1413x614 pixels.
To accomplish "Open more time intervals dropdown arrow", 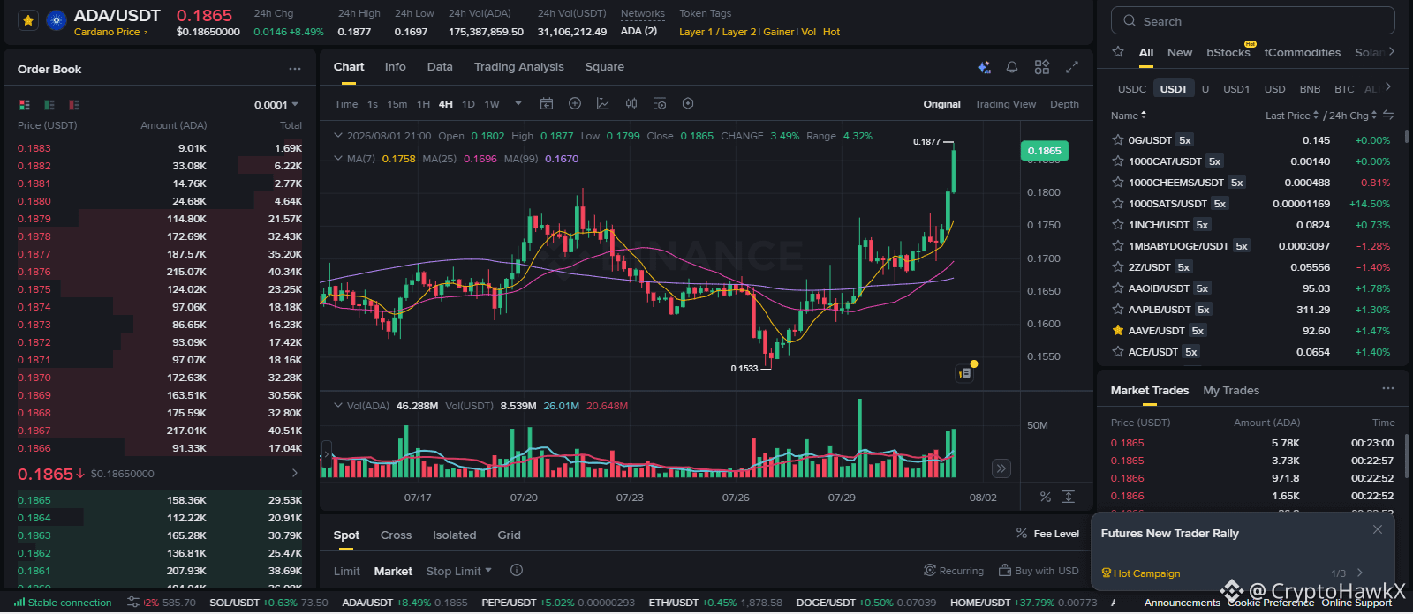I will 518,103.
